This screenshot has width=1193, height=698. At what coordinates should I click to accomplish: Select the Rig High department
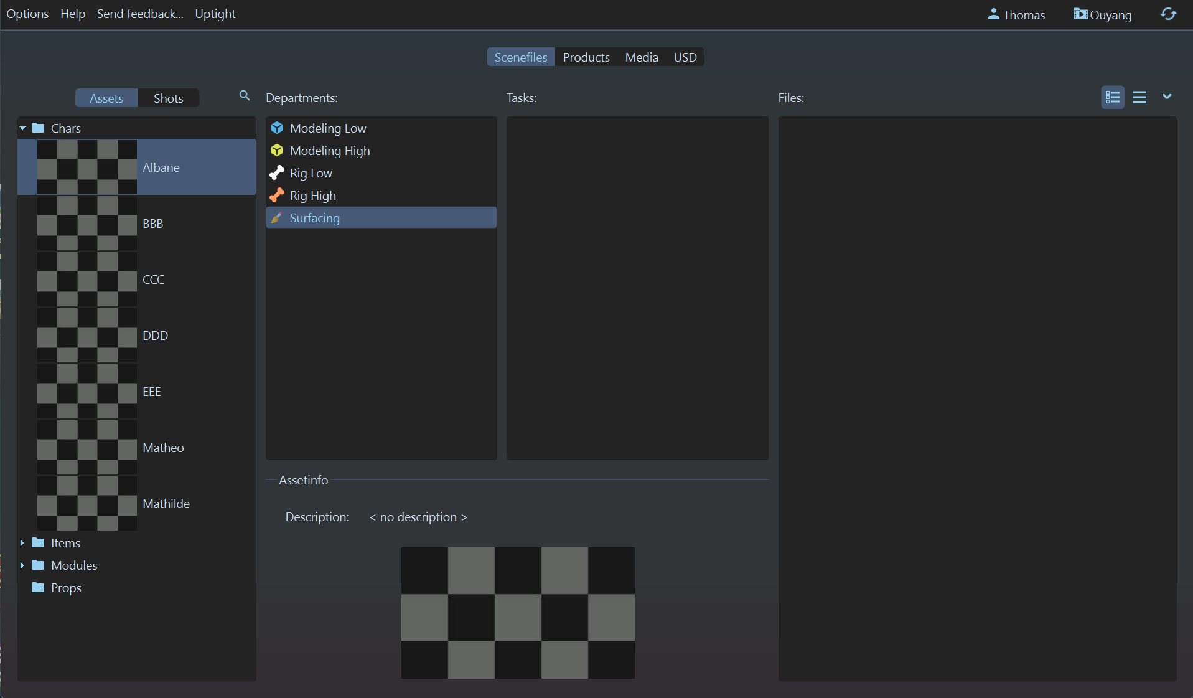click(312, 196)
